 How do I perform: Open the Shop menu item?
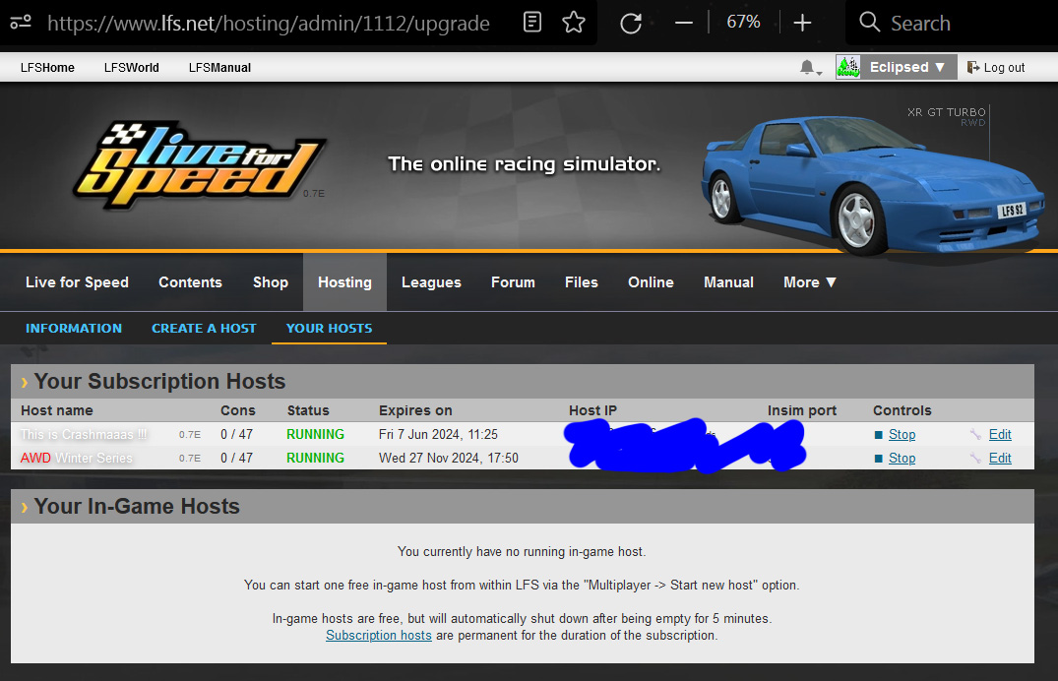click(x=271, y=282)
